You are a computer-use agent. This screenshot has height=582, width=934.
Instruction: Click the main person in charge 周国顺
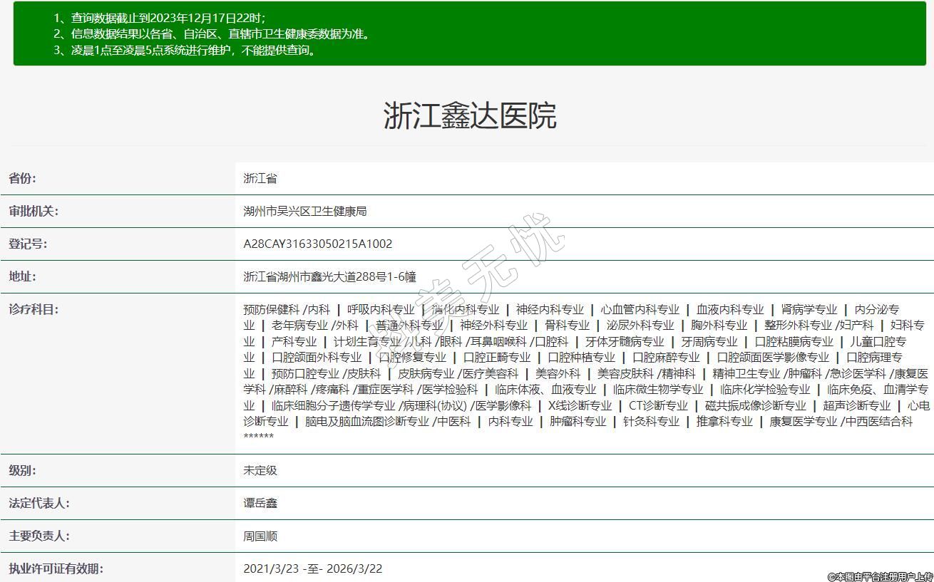(x=260, y=536)
